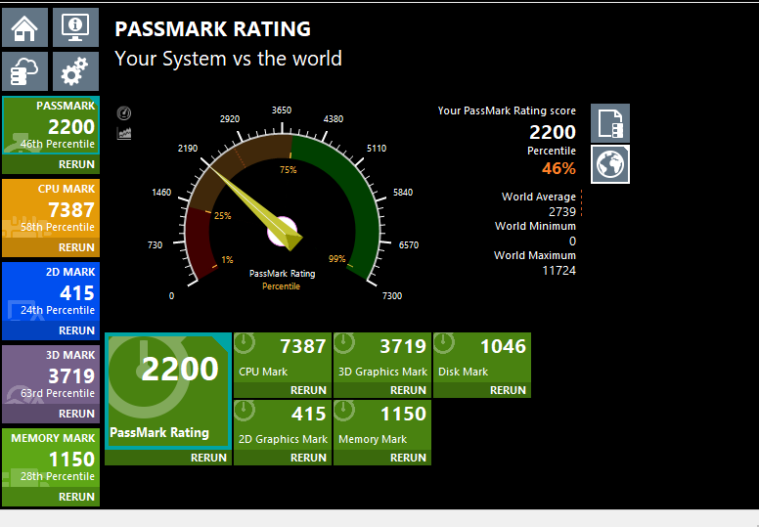The width and height of the screenshot is (759, 527).
Task: Open the 3D Graphics Mark 3719 tile
Action: [382, 358]
